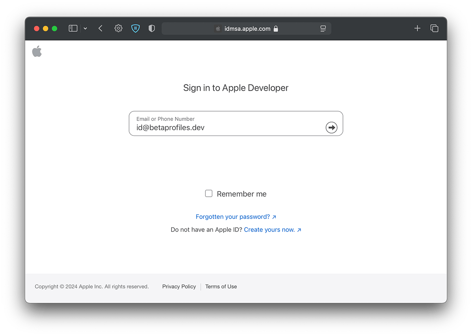Maximize the window with green button
Image resolution: width=472 pixels, height=336 pixels.
(x=55, y=29)
